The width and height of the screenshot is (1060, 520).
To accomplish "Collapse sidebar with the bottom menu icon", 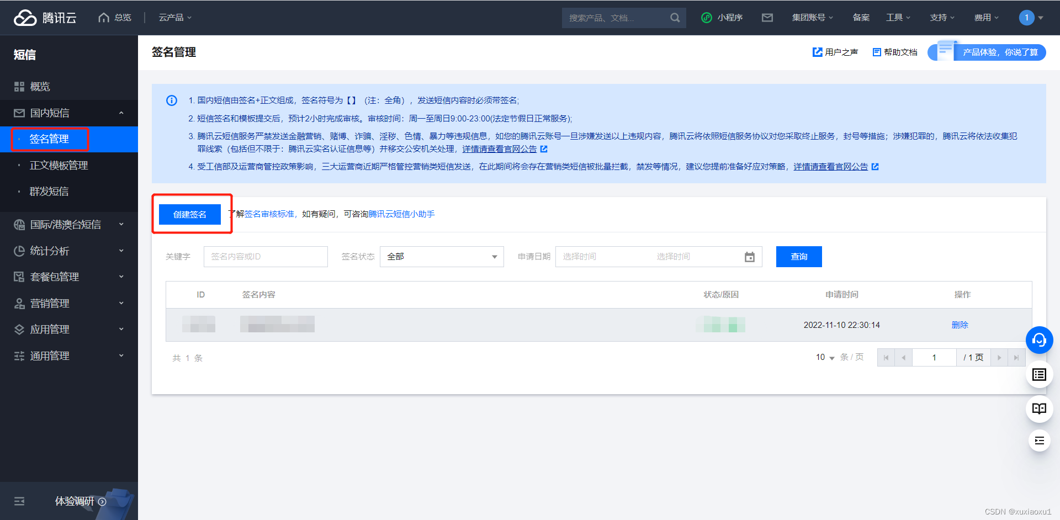I will 19,501.
